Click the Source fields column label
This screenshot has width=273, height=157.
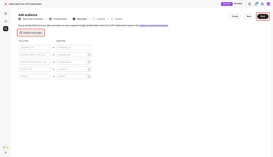tap(24, 41)
